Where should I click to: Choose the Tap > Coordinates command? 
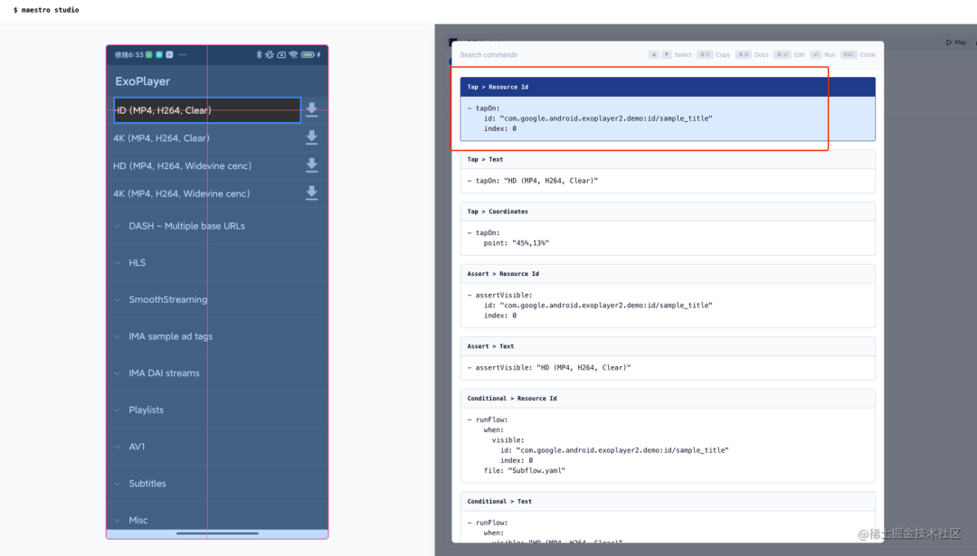[668, 229]
